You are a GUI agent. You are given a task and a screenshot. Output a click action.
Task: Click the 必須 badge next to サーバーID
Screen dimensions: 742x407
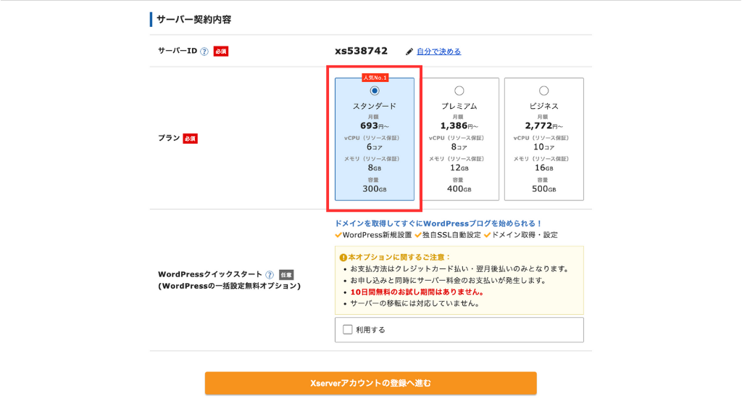(220, 52)
